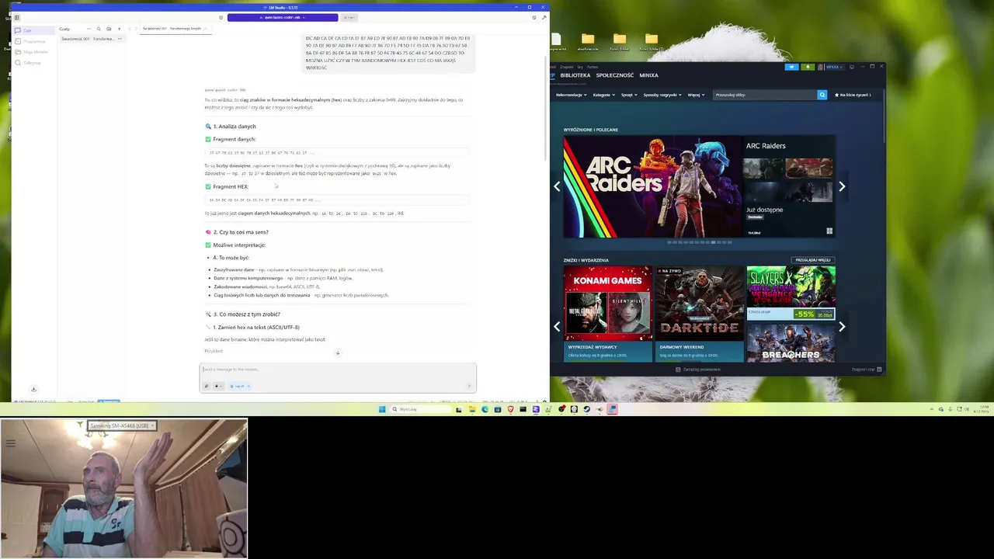Switch Steam to Big Picture monitor icon
The image size is (994, 559).
pyautogui.click(x=852, y=67)
